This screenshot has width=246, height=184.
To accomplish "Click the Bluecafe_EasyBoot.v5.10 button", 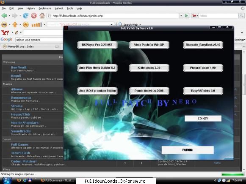I will (x=203, y=45).
